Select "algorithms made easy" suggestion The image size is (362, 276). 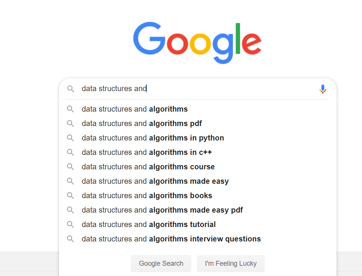(155, 181)
